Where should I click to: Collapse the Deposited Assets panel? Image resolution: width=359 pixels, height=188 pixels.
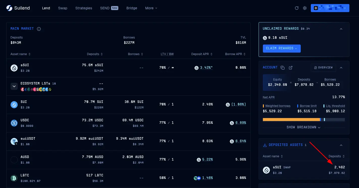[x=341, y=145]
